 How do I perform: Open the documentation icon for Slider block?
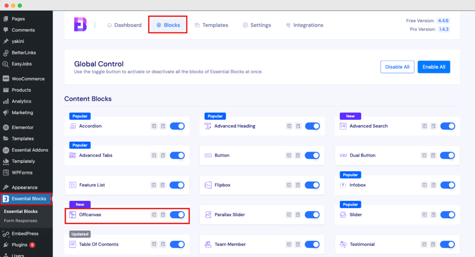click(x=434, y=215)
